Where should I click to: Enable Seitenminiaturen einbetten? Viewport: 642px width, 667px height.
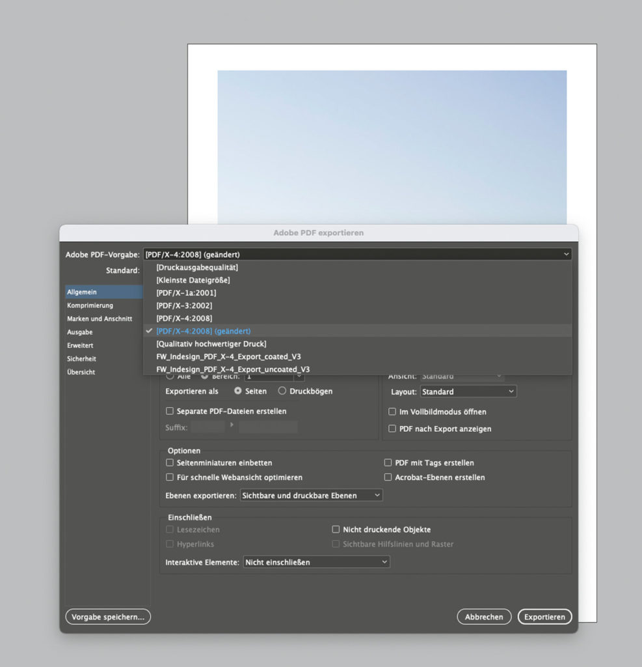pyautogui.click(x=170, y=462)
